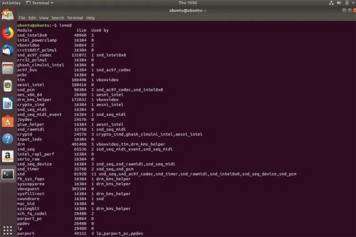Open battery indicator in top bar
356x237 pixels.
(347, 3)
